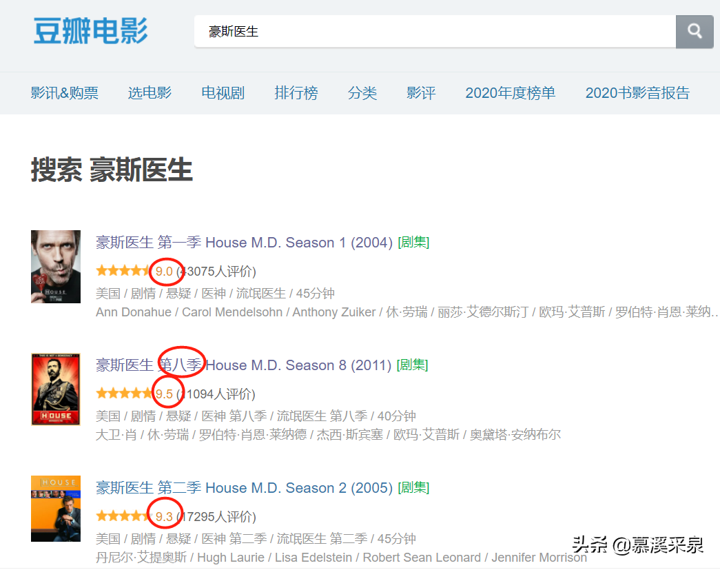This screenshot has width=720, height=570.
Task: Click the Season 2 orange poster thumbnail
Action: coord(56,509)
